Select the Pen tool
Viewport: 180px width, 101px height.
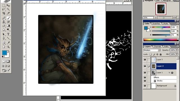point(4,38)
